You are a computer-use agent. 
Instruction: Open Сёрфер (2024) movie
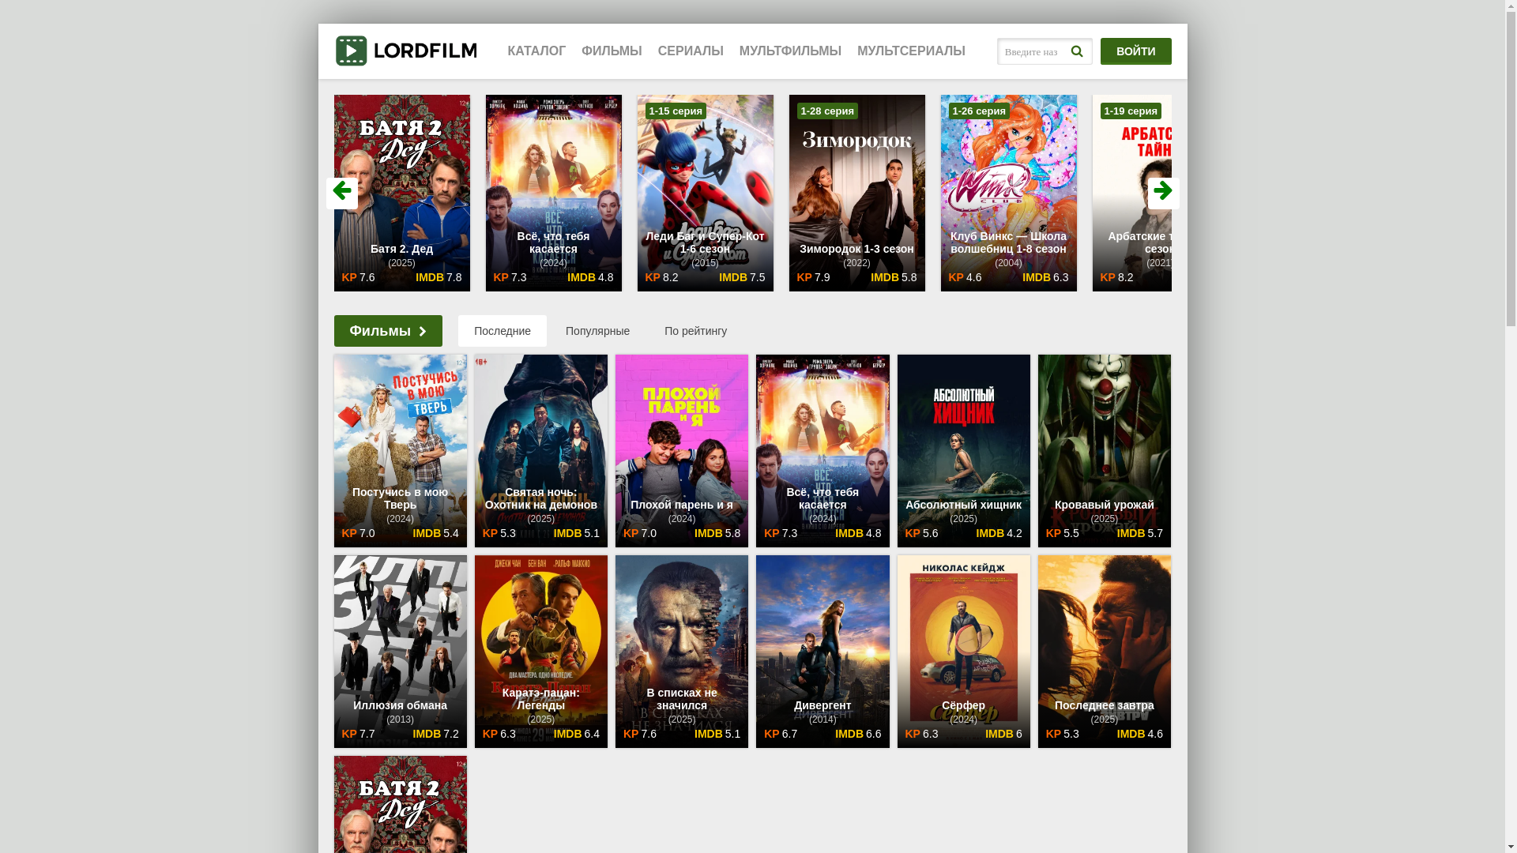963,651
